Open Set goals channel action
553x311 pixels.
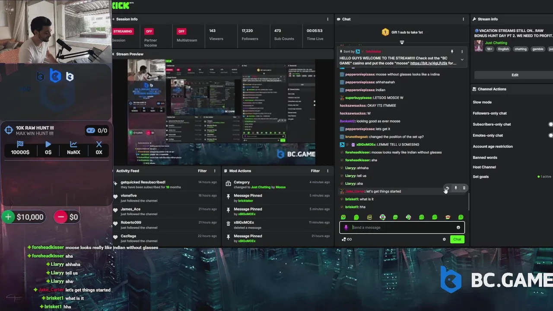480,177
